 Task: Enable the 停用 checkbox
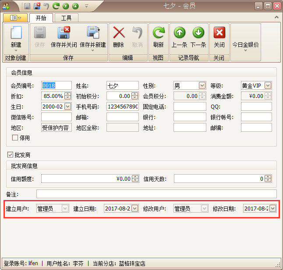pos(15,138)
